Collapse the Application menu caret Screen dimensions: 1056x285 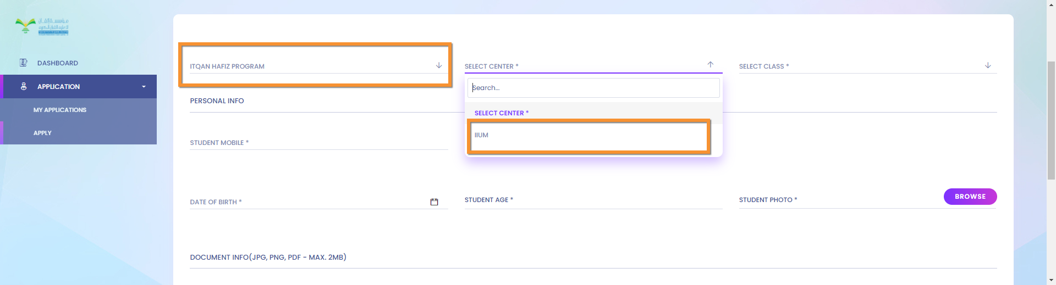(x=144, y=87)
